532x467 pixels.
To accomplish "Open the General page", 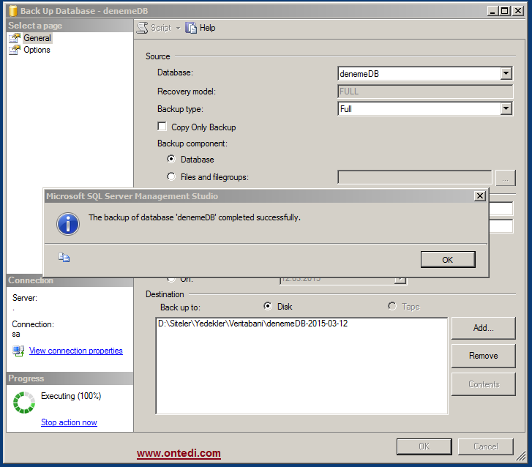I will [x=37, y=38].
